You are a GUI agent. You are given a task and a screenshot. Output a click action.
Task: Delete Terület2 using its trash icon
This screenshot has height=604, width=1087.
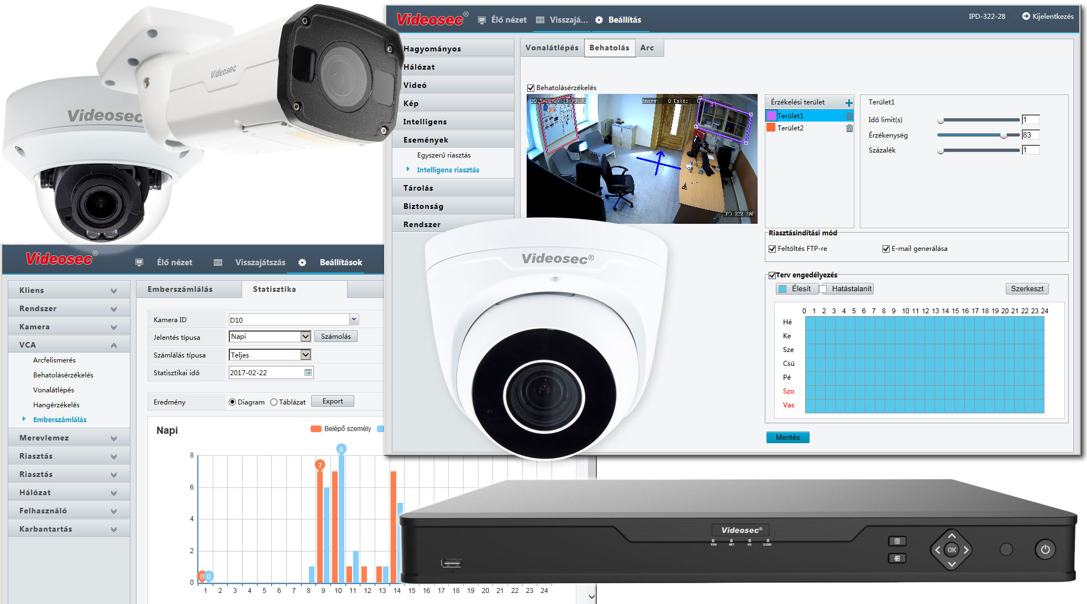tap(849, 128)
